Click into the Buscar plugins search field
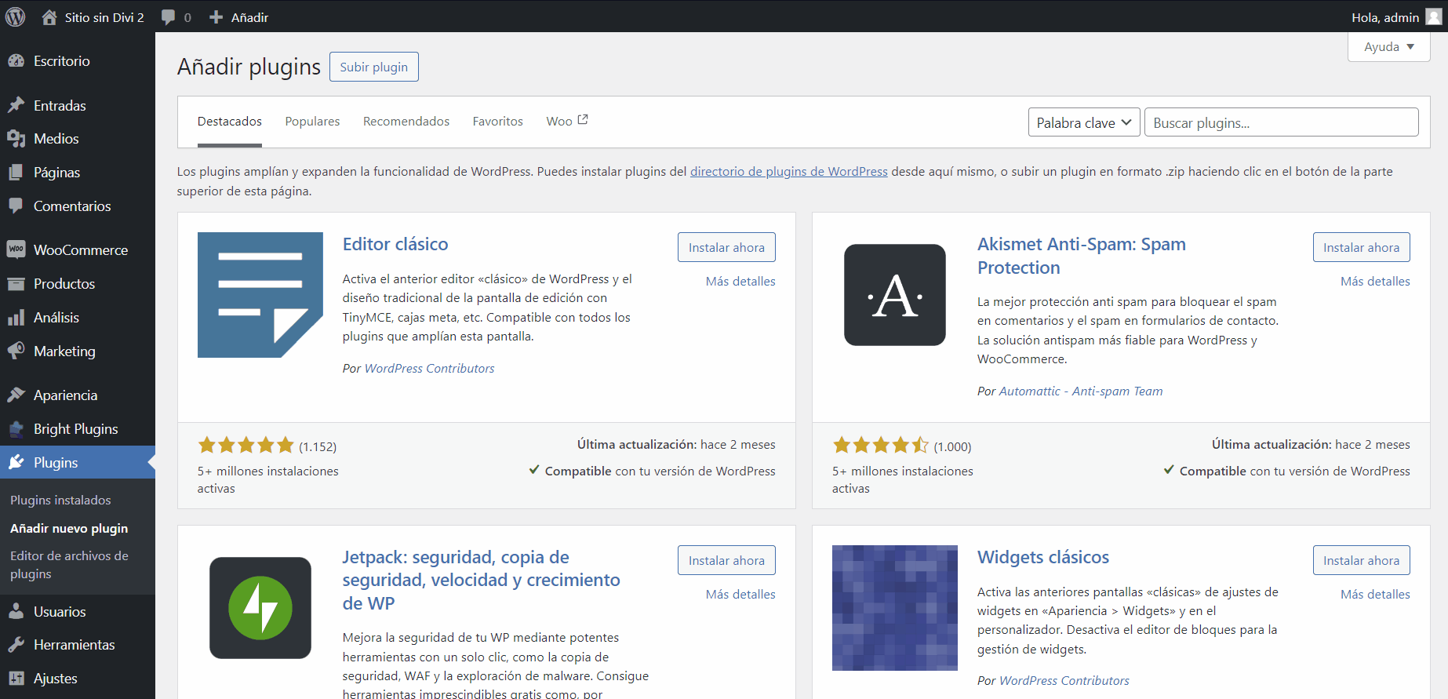The image size is (1448, 699). pyautogui.click(x=1280, y=122)
